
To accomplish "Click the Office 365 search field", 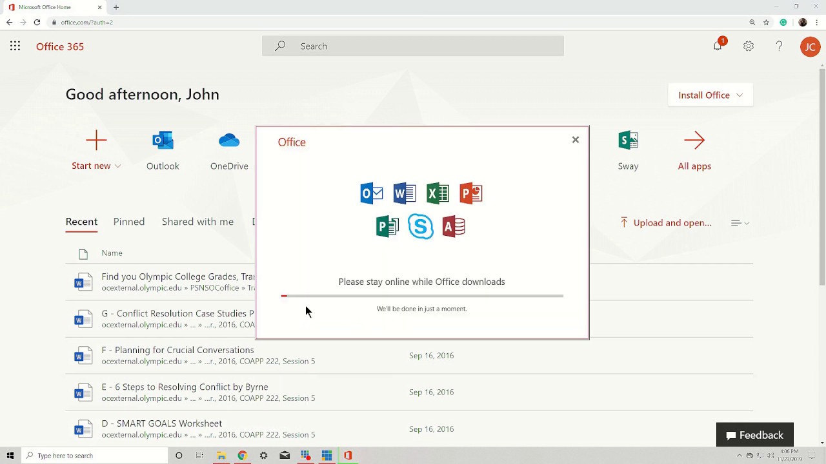I will point(413,46).
